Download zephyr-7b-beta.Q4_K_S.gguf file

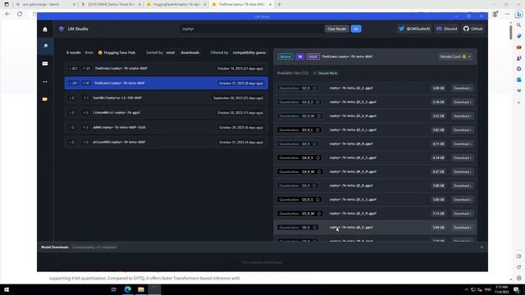463,158
